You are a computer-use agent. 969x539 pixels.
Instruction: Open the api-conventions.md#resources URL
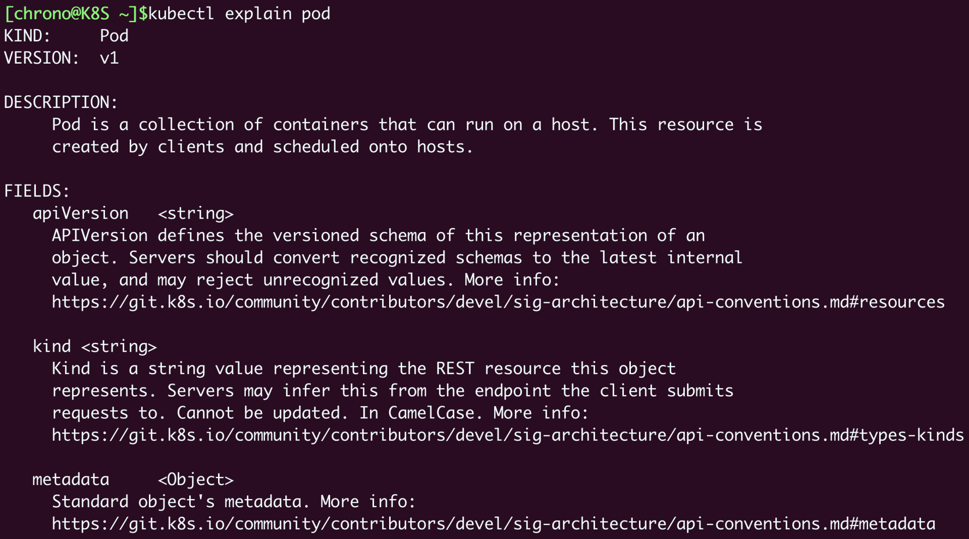tap(498, 302)
